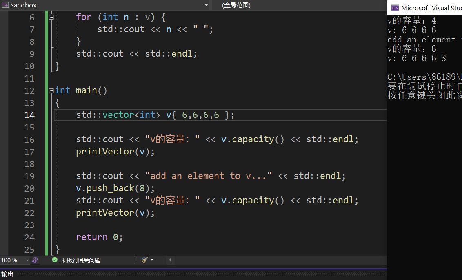Open the 100 % zoom level dropdown

point(27,260)
